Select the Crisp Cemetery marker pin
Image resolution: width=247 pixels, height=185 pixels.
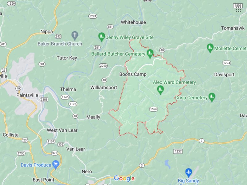click(x=212, y=97)
